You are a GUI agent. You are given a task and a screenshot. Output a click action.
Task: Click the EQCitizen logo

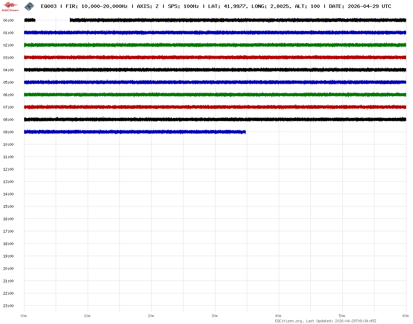(10, 6)
